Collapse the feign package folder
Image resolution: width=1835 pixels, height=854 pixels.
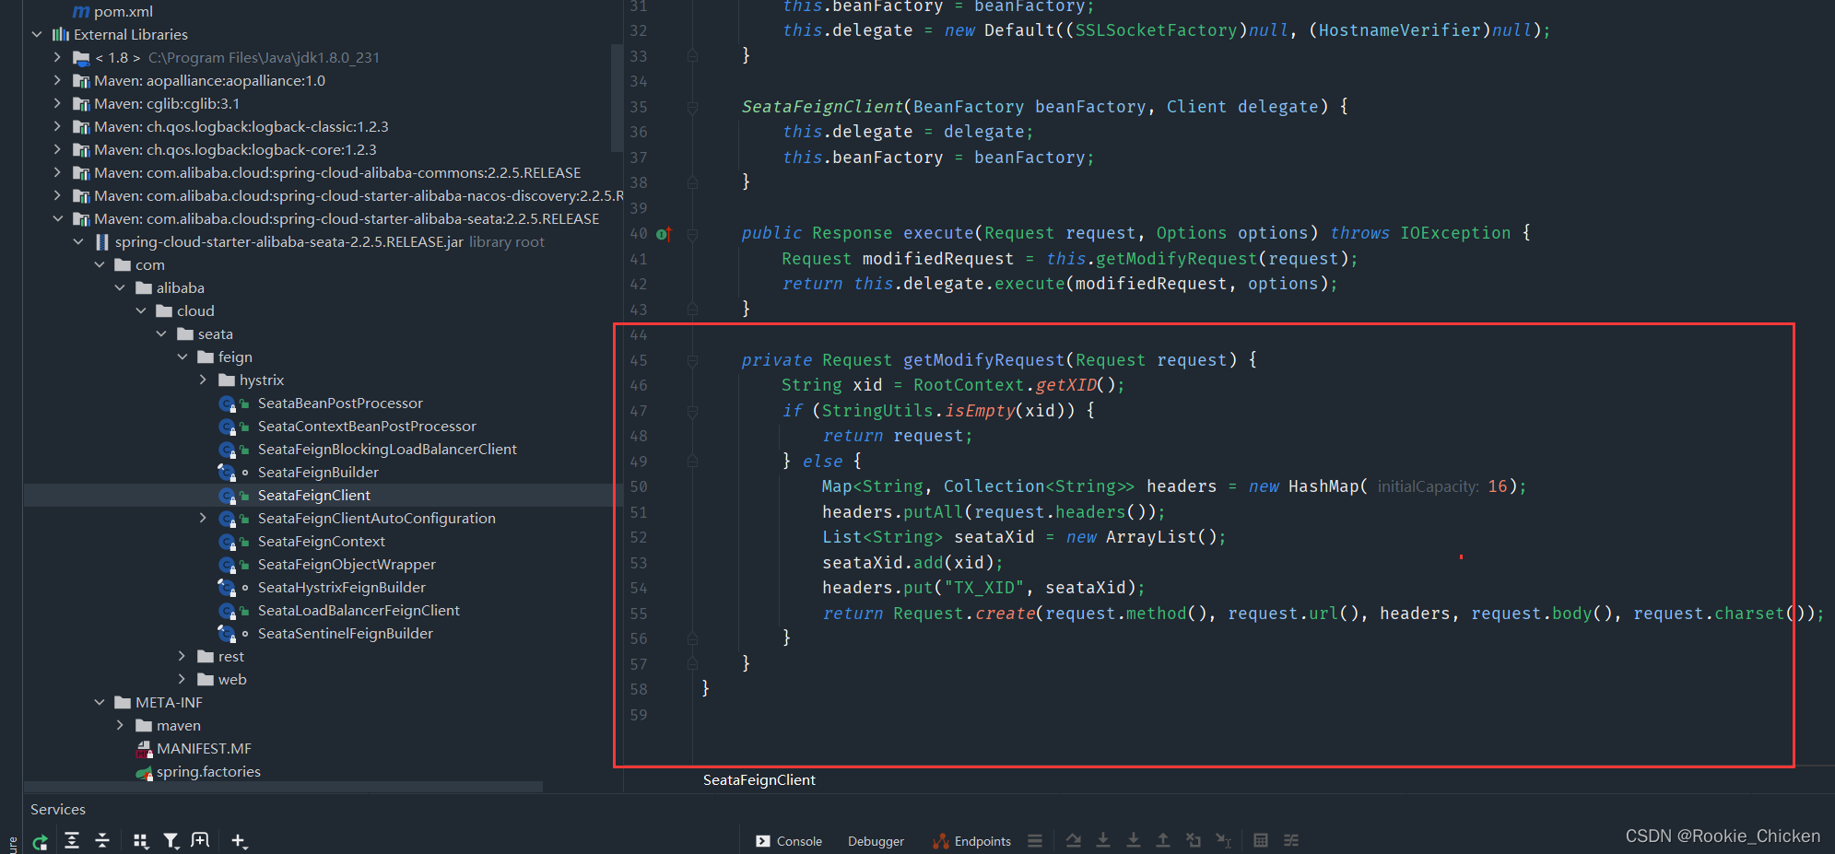point(182,357)
